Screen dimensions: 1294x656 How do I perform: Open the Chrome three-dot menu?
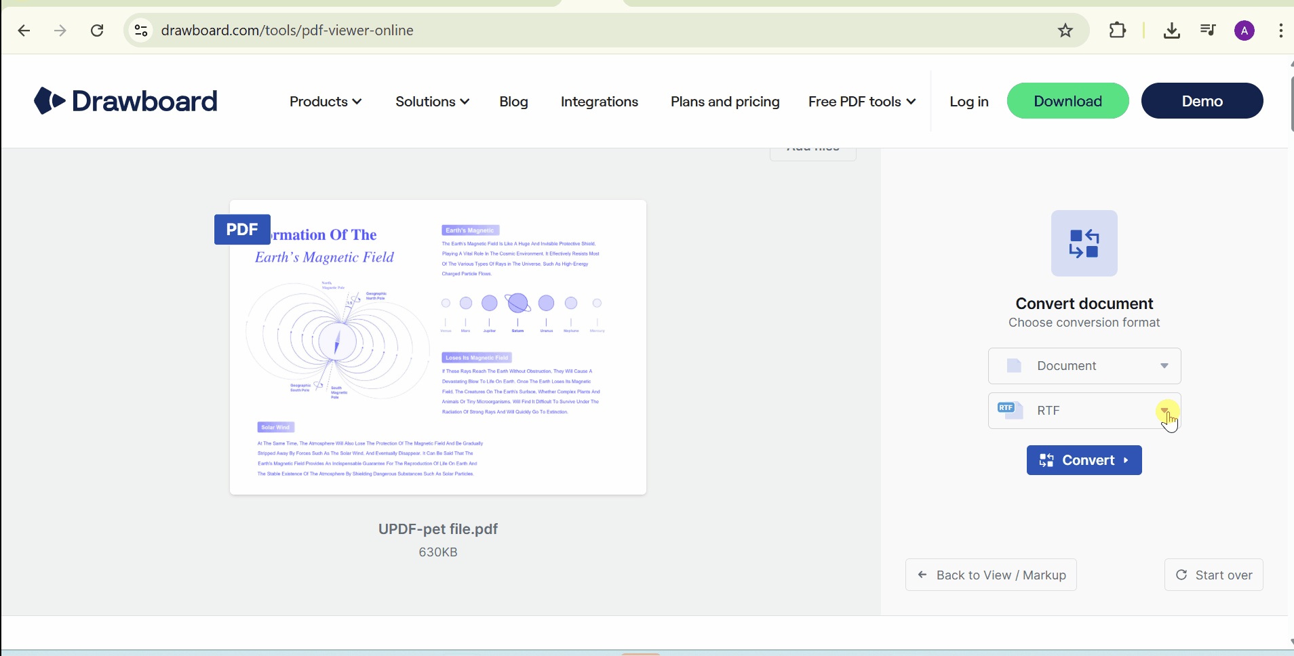point(1280,30)
